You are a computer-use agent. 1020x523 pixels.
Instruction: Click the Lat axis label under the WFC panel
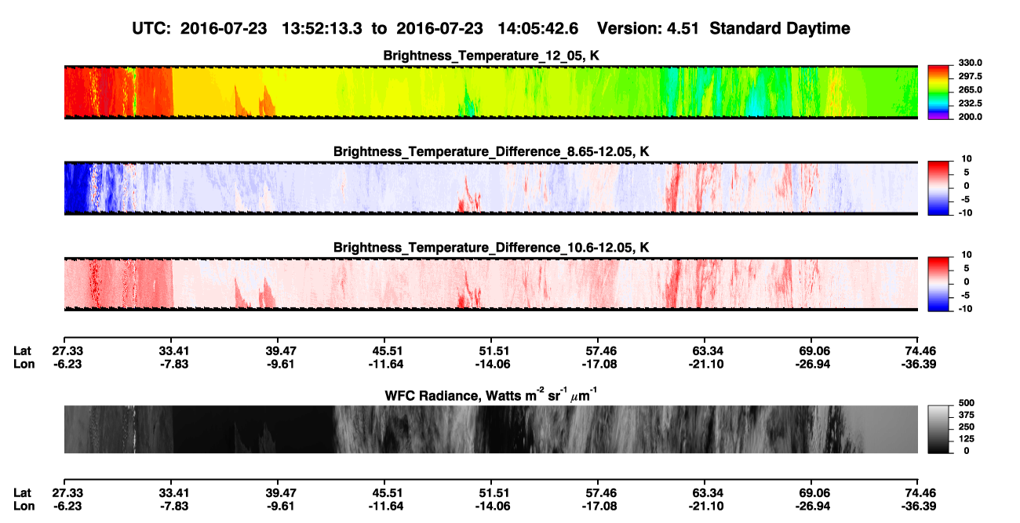click(x=23, y=492)
